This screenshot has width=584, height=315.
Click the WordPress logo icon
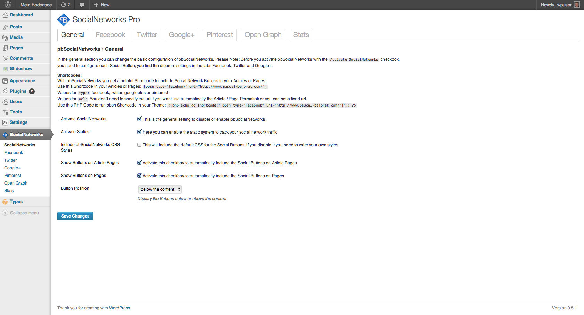(8, 5)
